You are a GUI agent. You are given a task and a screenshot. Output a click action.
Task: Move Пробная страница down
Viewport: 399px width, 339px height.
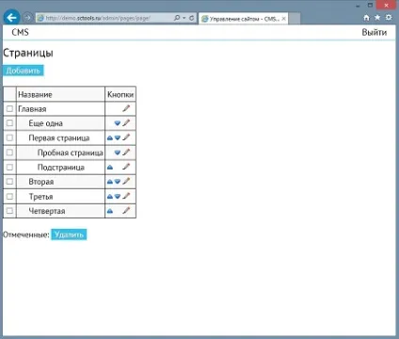[118, 153]
